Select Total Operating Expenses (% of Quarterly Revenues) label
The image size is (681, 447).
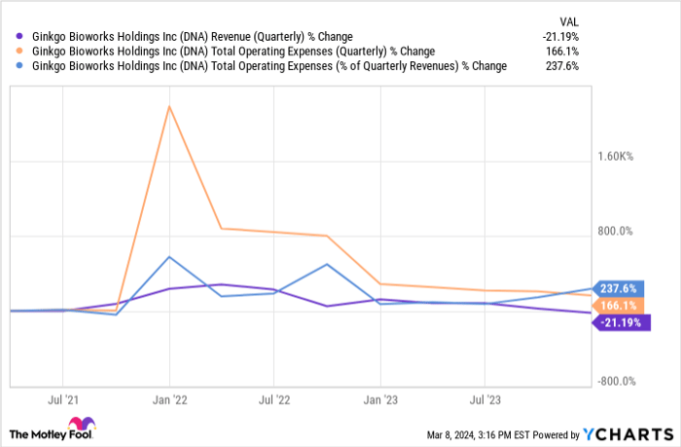pyautogui.click(x=269, y=66)
